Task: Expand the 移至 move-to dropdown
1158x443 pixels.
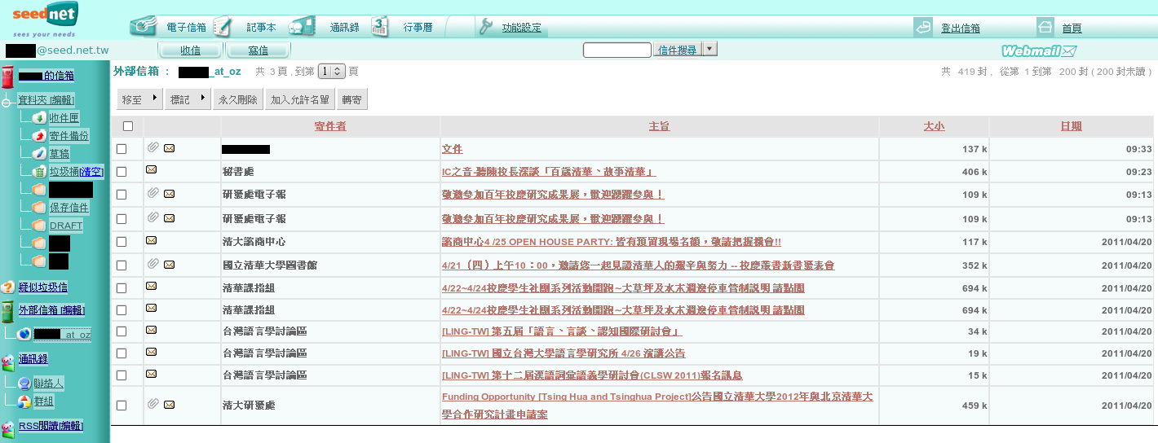Action: pyautogui.click(x=139, y=99)
